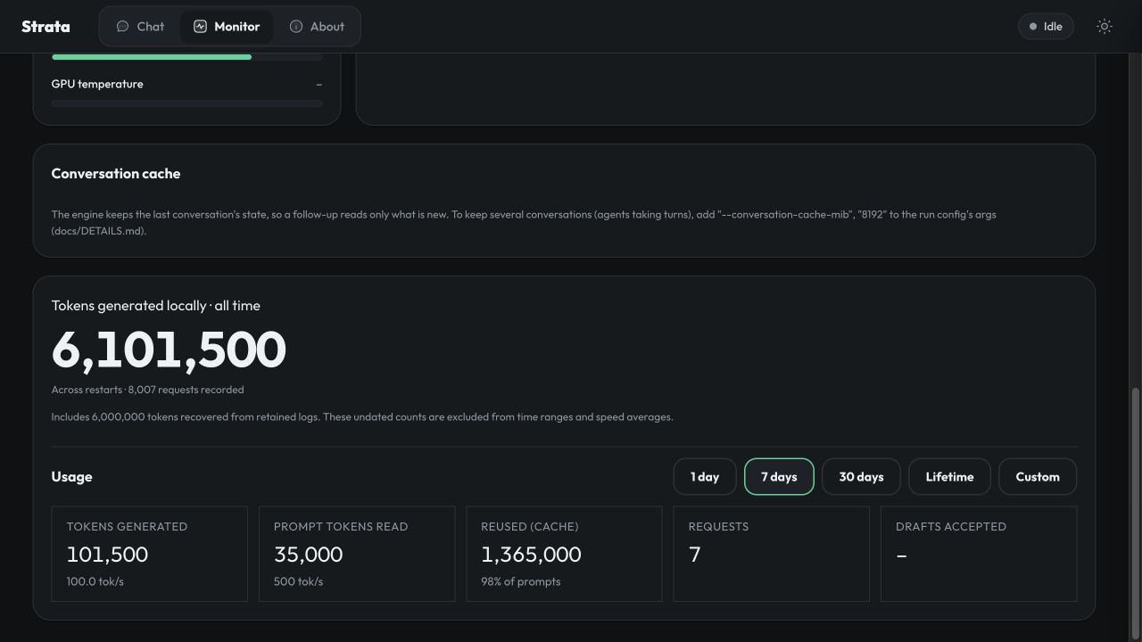Click the Idle status indicator
This screenshot has height=642, width=1142.
click(x=1046, y=27)
